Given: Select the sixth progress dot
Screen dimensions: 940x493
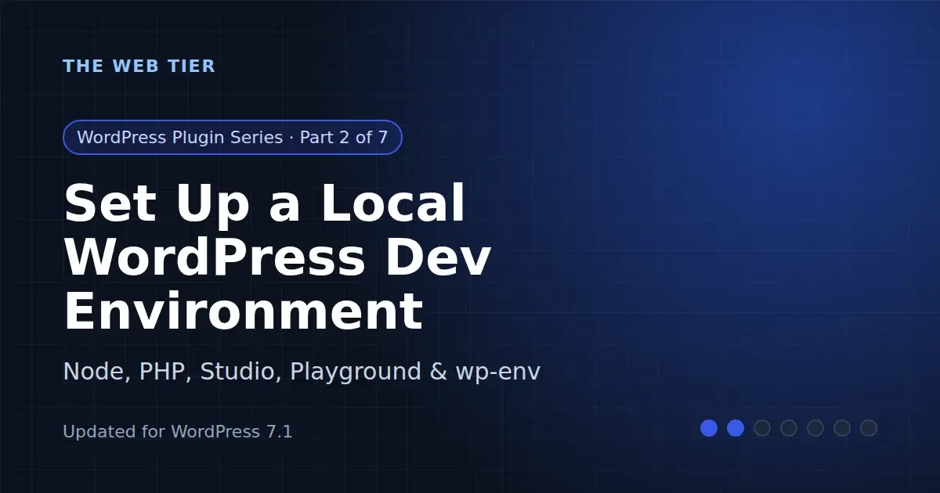Looking at the screenshot, I should [x=842, y=428].
